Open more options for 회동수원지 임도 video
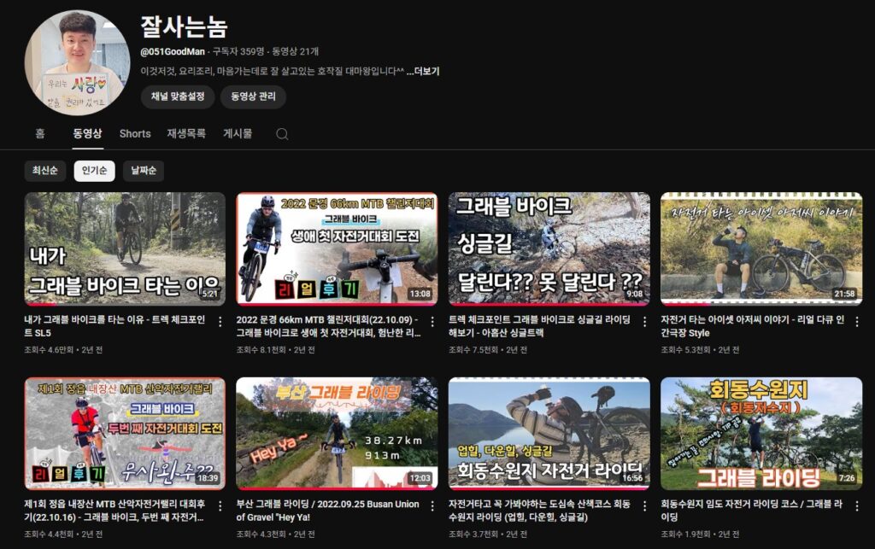 (855, 506)
